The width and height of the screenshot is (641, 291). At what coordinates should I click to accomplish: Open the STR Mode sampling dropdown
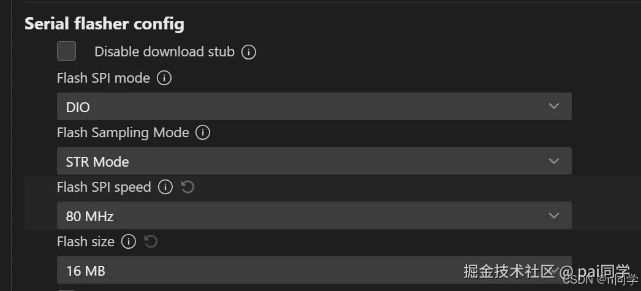click(x=314, y=162)
